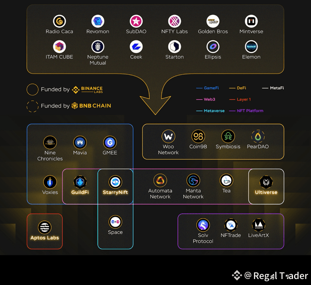Click the LiveArtX icon

[x=259, y=225]
